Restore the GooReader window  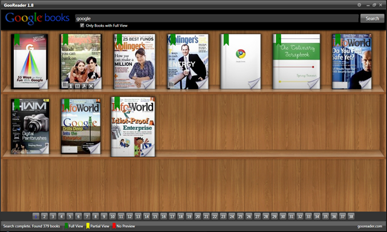click(x=374, y=5)
